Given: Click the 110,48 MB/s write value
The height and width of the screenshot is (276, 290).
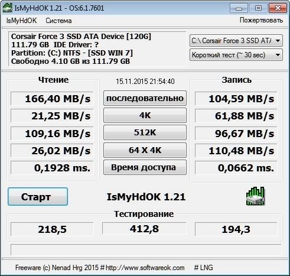Looking at the screenshot, I should point(236,151).
